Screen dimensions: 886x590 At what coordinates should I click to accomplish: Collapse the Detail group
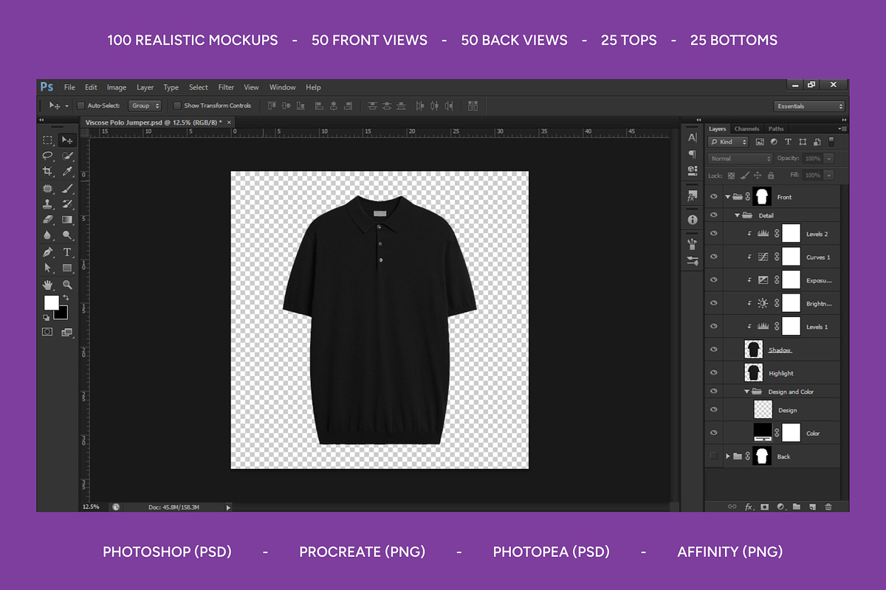pyautogui.click(x=737, y=215)
